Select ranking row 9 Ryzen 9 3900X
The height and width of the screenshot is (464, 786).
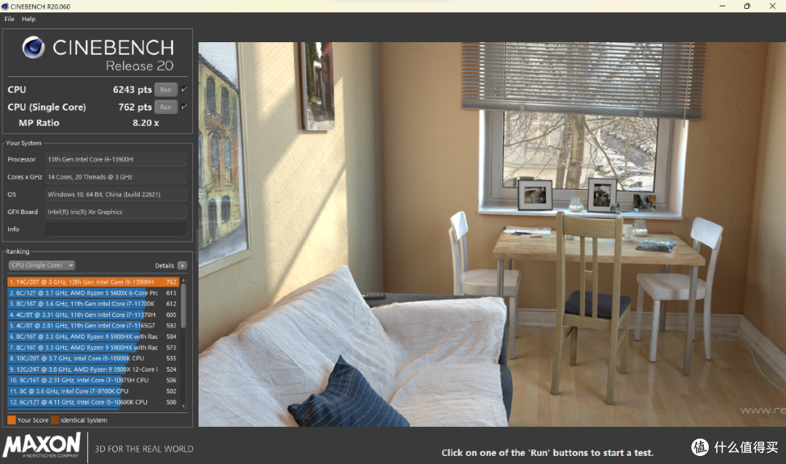coord(92,369)
